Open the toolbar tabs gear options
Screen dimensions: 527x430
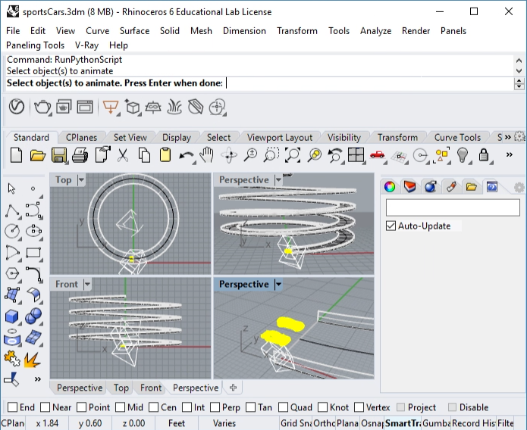[x=519, y=137]
